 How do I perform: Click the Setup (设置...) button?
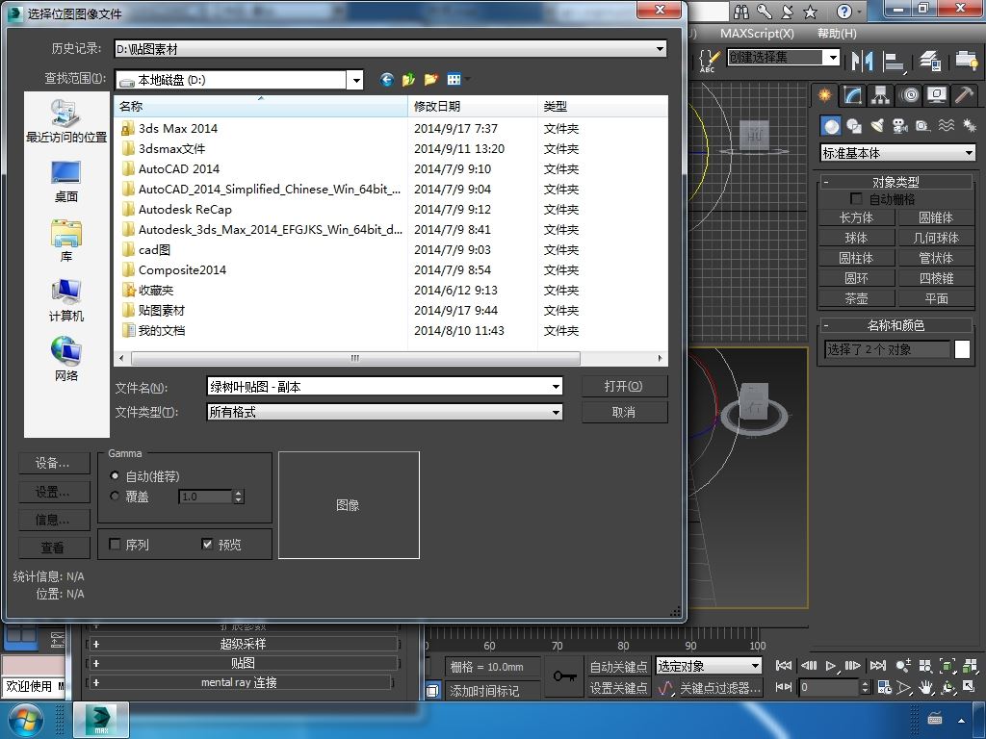[54, 492]
